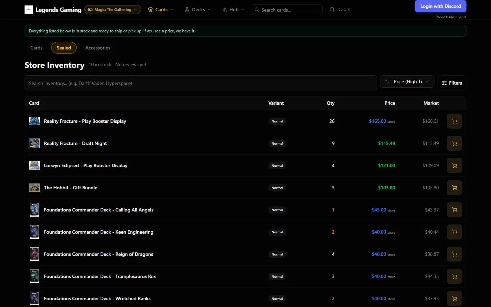
Task: Open Reality Fracture Play Booster Display thumbnail
Action: point(34,121)
